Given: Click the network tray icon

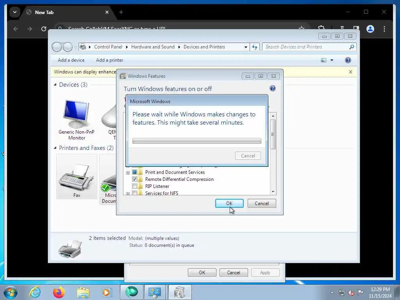Looking at the screenshot, I should coord(341,293).
